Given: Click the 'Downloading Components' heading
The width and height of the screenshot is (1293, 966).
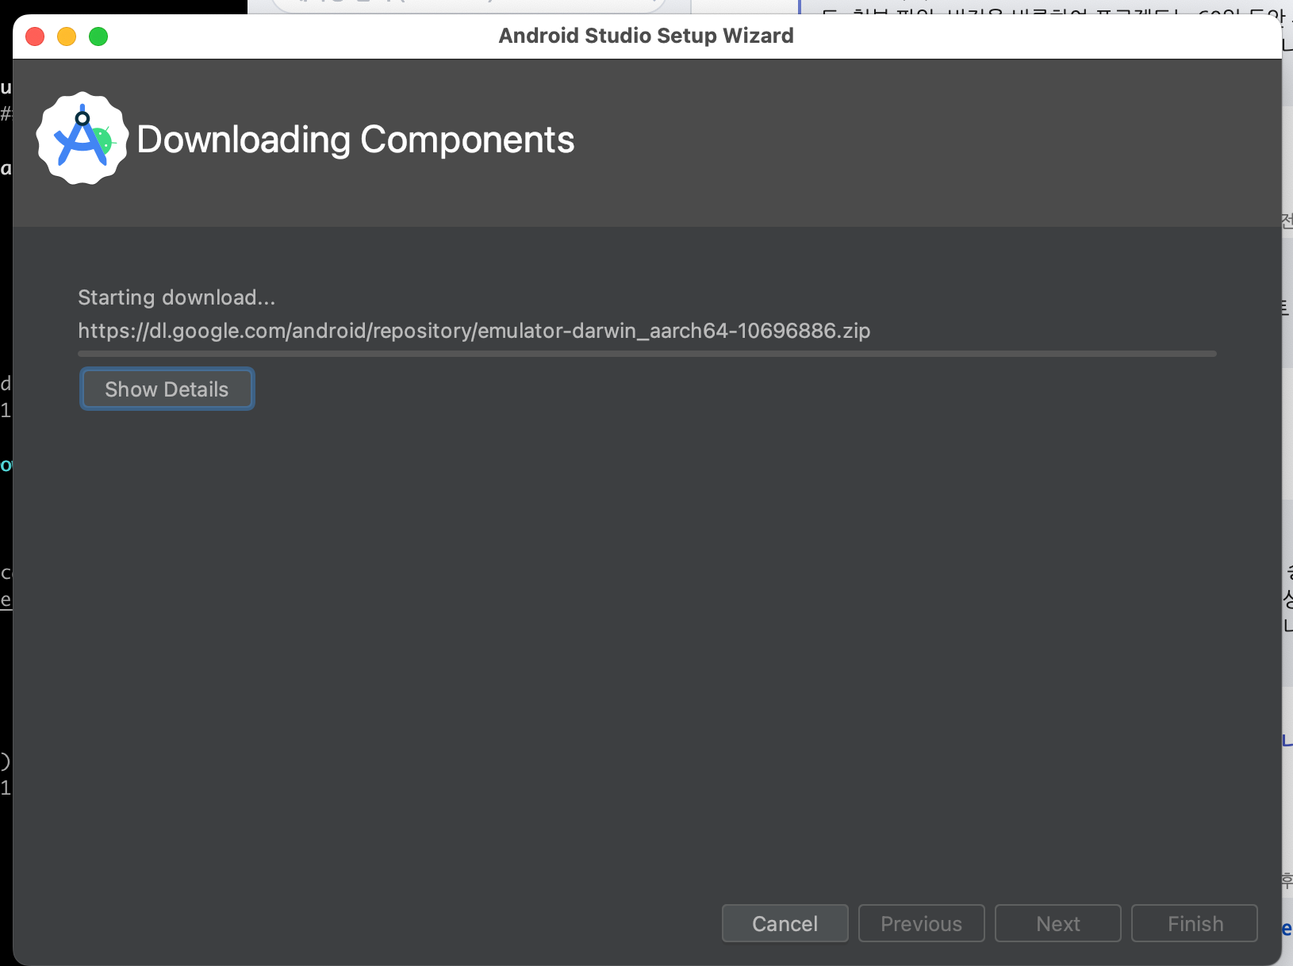Looking at the screenshot, I should [355, 140].
